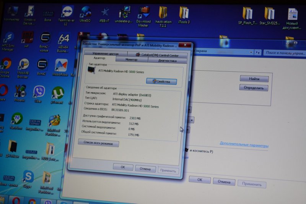
Task: Click the Свойства adapter properties button
Action: click(x=161, y=81)
